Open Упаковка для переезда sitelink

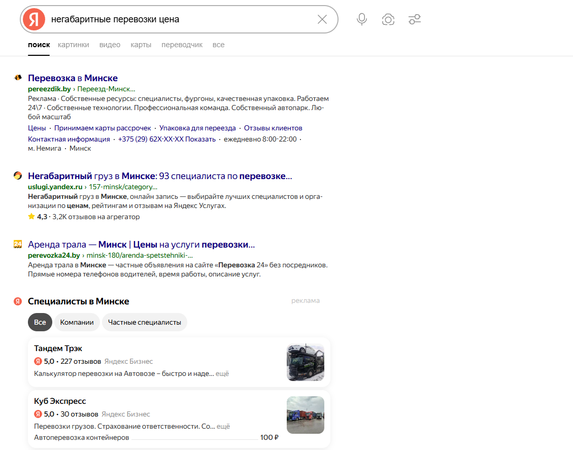tap(197, 128)
